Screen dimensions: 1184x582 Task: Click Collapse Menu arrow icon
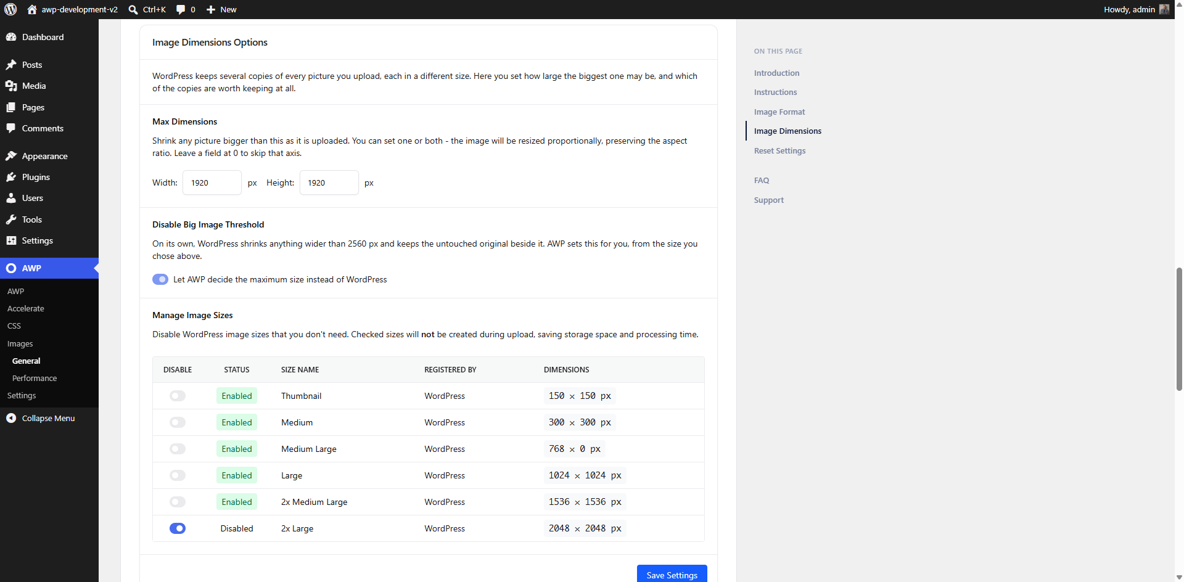pyautogui.click(x=11, y=418)
